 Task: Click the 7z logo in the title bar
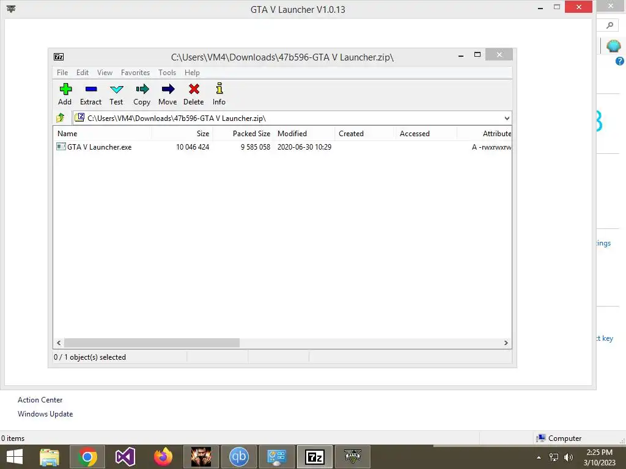59,57
